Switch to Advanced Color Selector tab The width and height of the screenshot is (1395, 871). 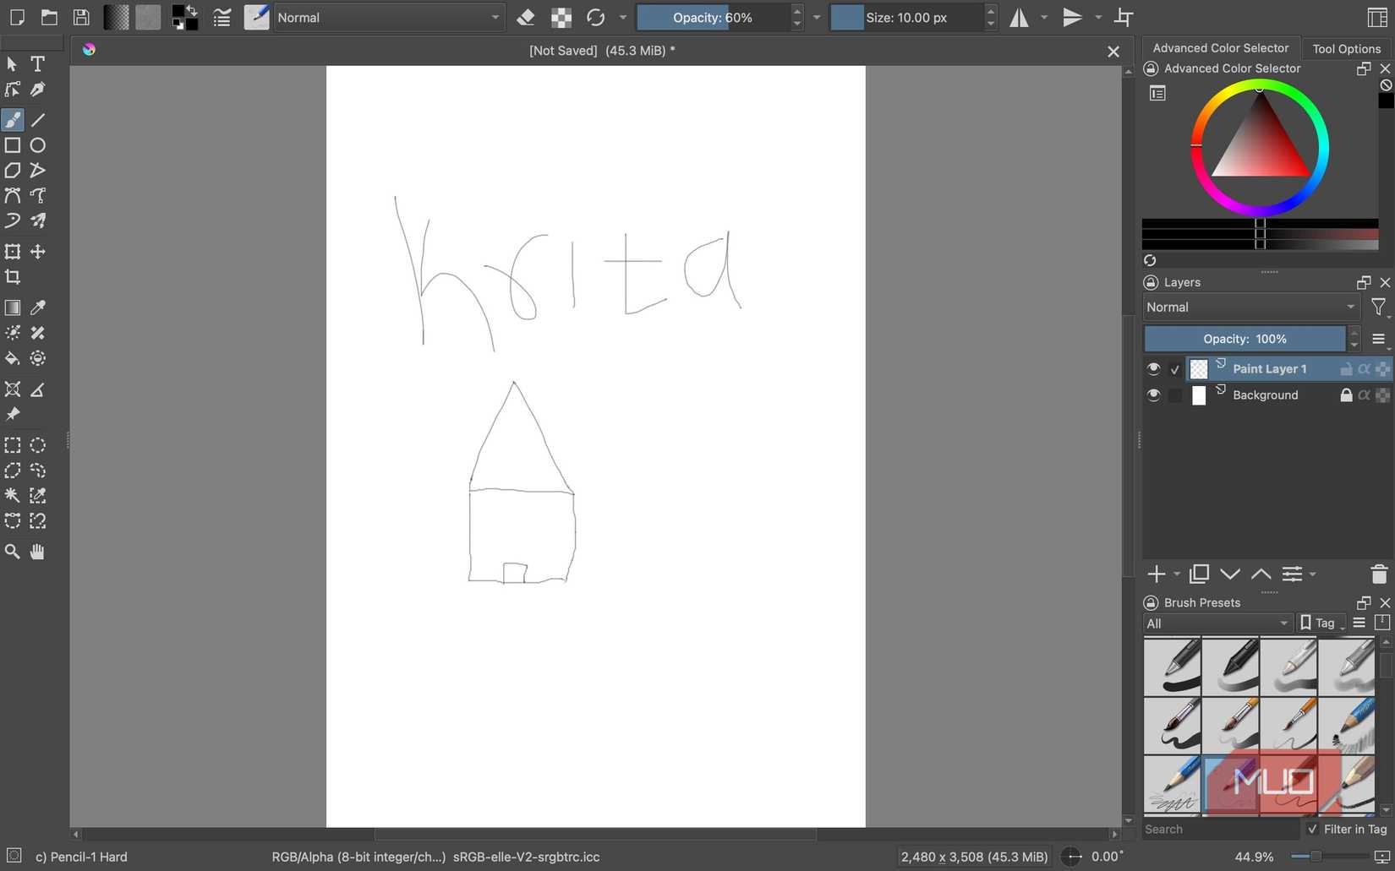coord(1220,48)
